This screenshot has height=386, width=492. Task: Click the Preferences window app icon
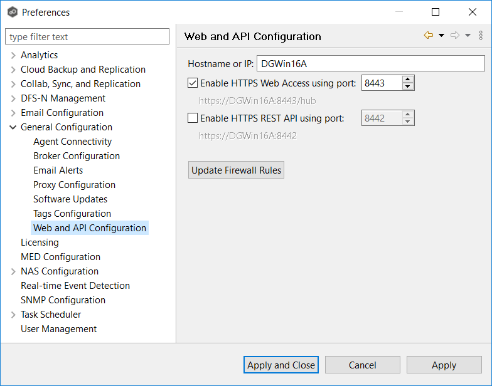click(11, 12)
